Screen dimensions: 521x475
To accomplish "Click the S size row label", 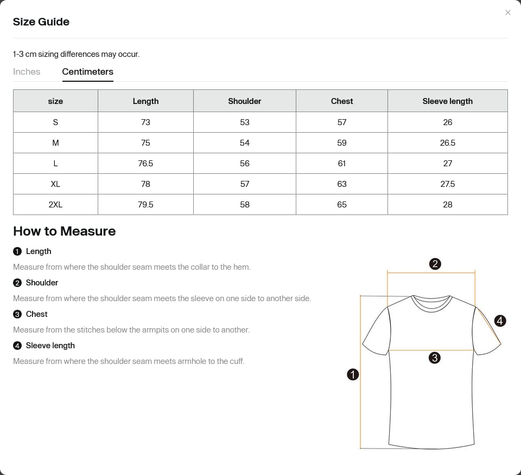I will tap(55, 122).
